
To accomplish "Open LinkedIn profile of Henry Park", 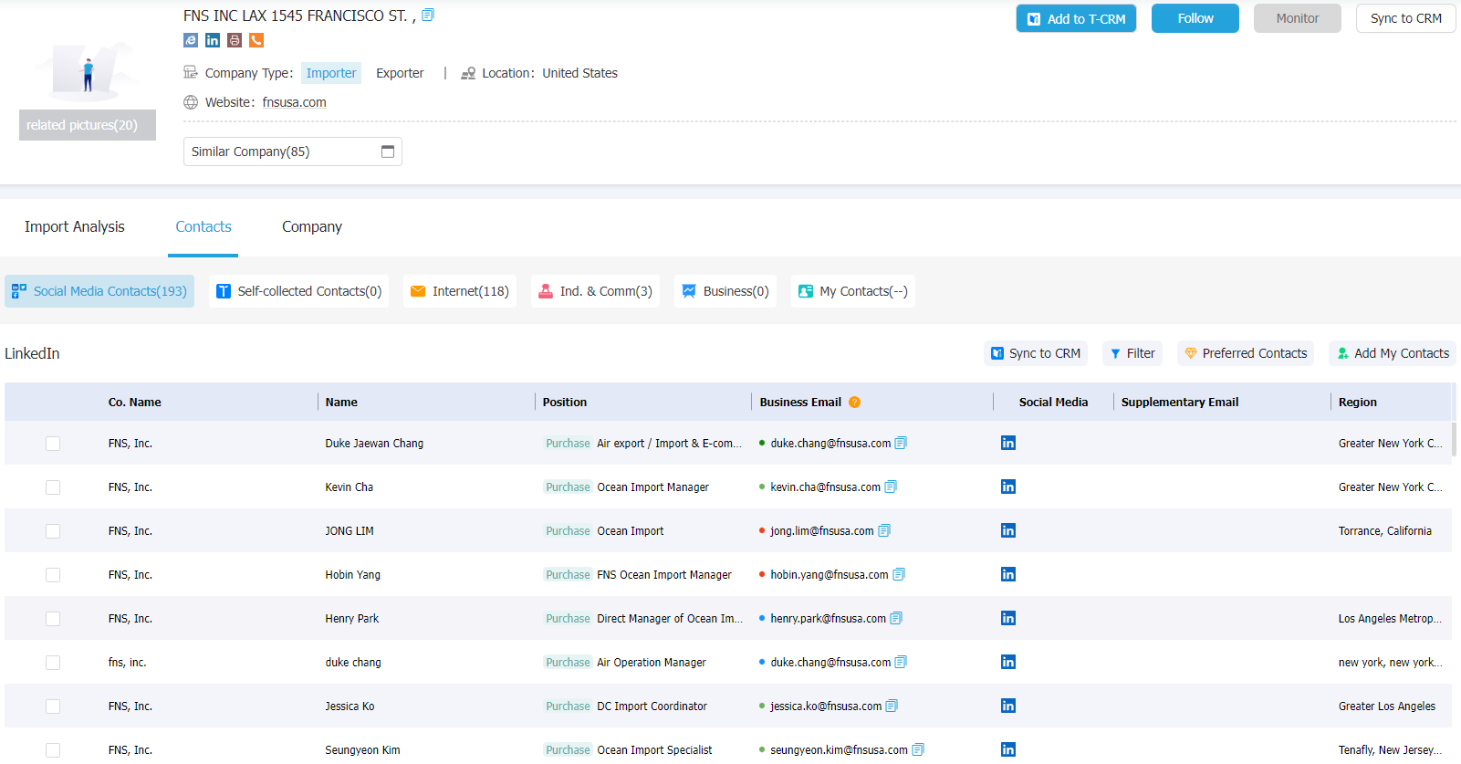I will (x=1008, y=618).
